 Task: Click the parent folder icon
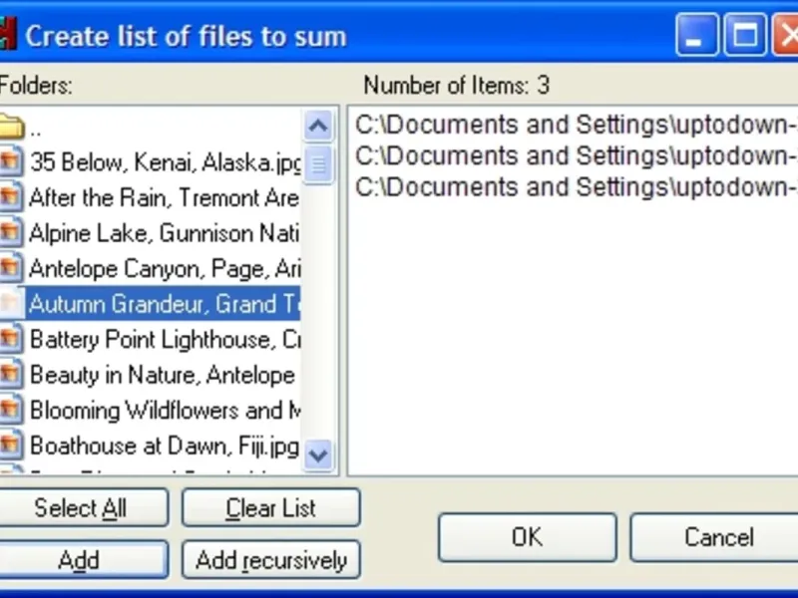pos(10,127)
